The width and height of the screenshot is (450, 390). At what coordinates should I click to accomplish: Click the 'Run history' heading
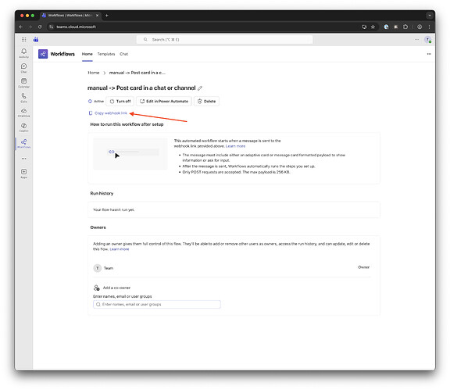(102, 193)
